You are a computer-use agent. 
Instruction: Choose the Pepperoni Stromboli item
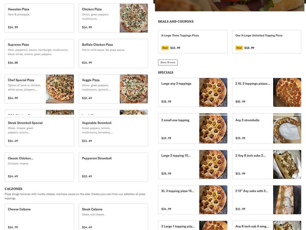click(113, 167)
